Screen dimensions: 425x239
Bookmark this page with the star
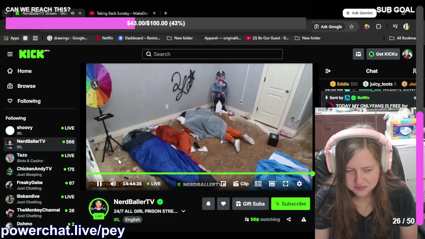pyautogui.click(x=352, y=27)
